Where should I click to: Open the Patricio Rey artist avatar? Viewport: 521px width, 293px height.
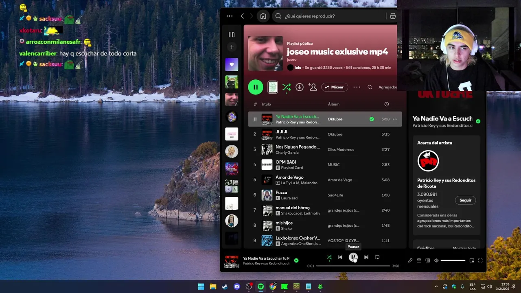428,161
